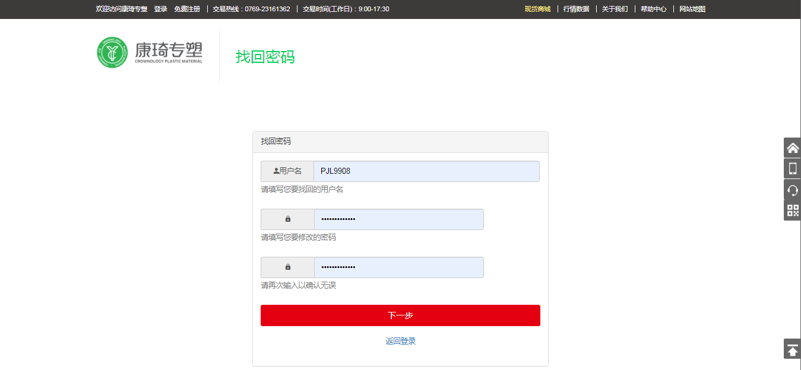The height and width of the screenshot is (370, 801).
Task: Open 帮助中心 menu item
Action: pyautogui.click(x=653, y=9)
